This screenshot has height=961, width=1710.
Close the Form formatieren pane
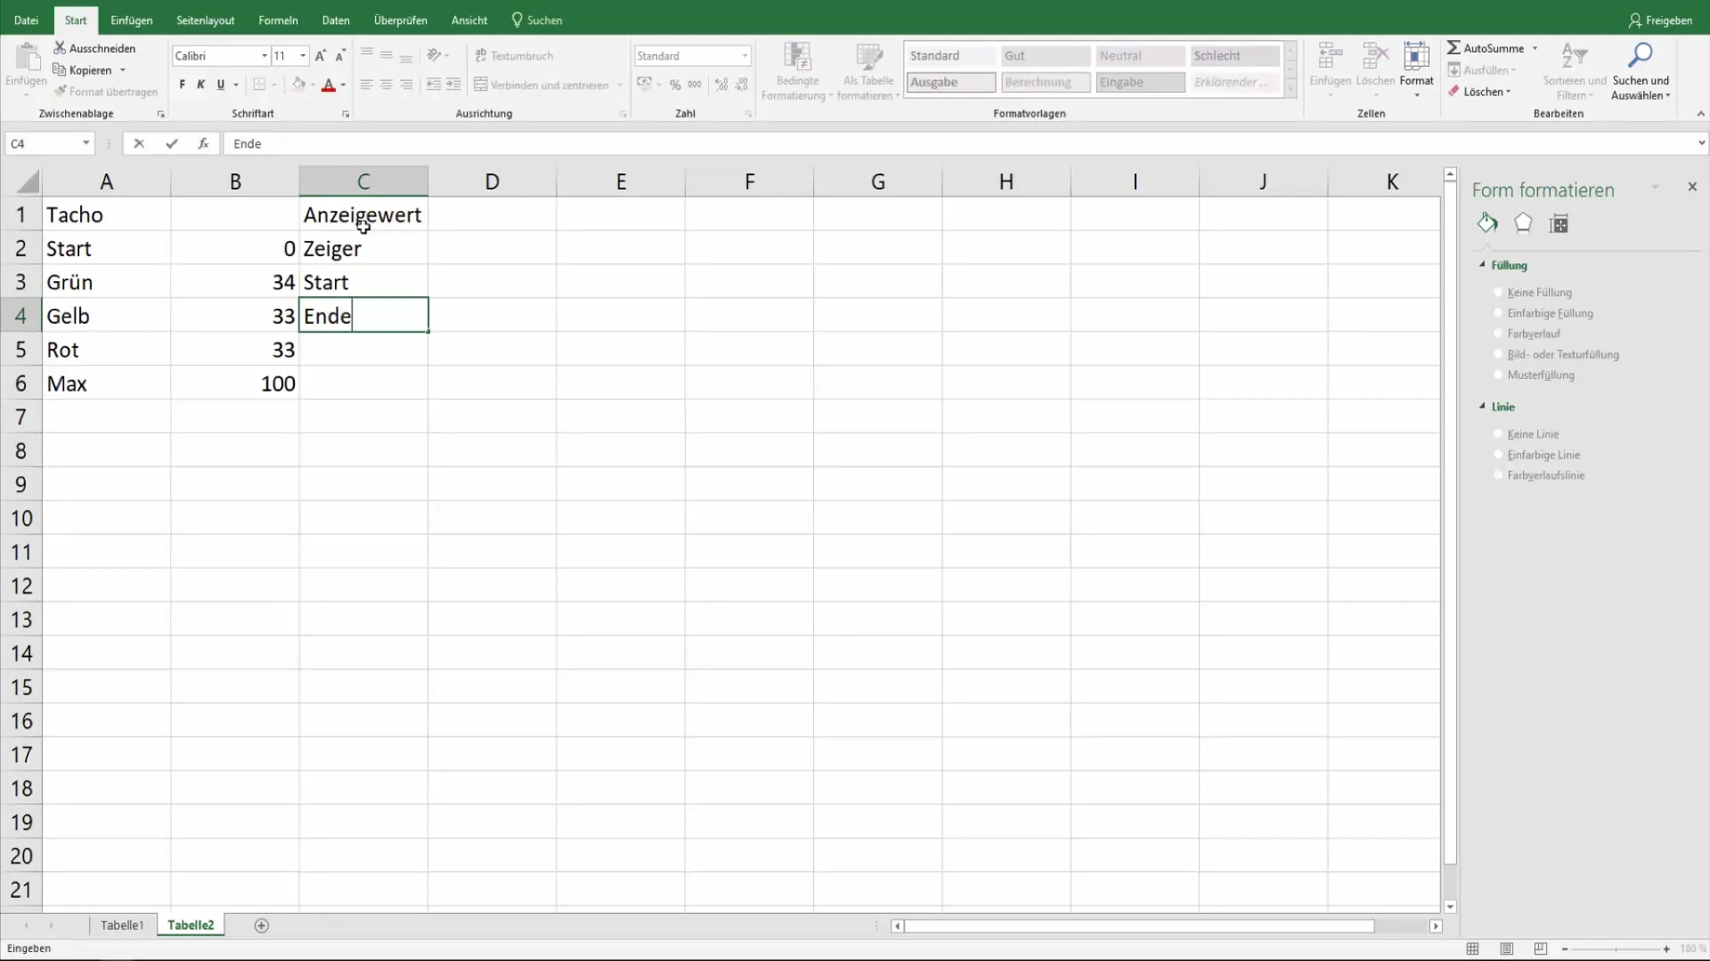tap(1692, 187)
